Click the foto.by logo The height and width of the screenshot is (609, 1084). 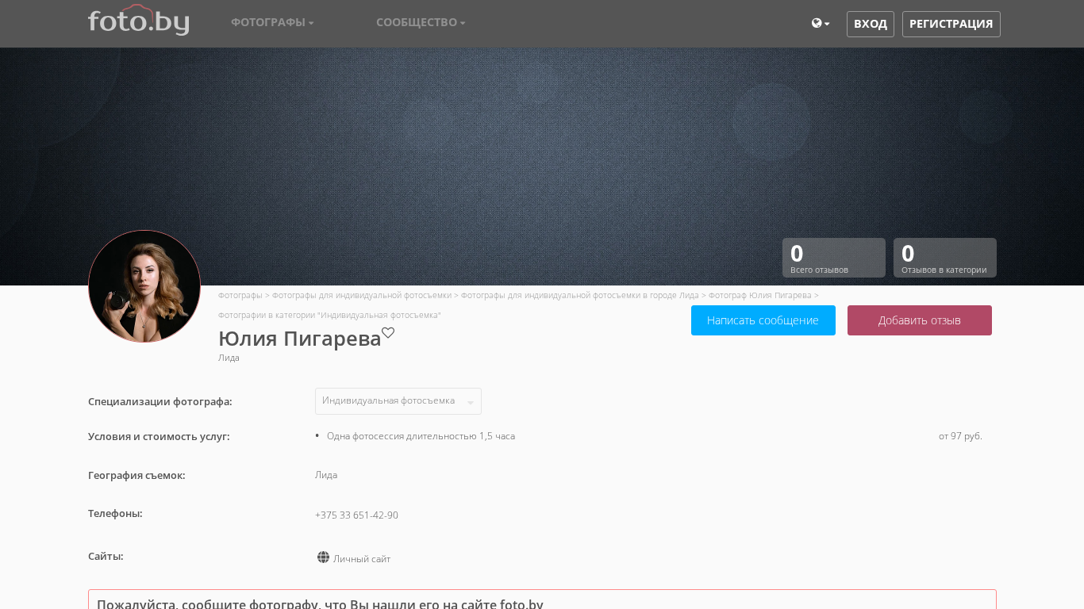pos(138,21)
